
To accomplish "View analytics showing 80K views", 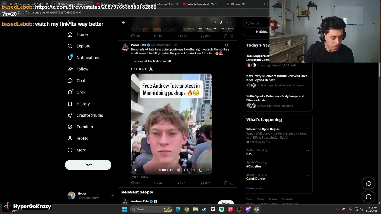I will [206, 183].
